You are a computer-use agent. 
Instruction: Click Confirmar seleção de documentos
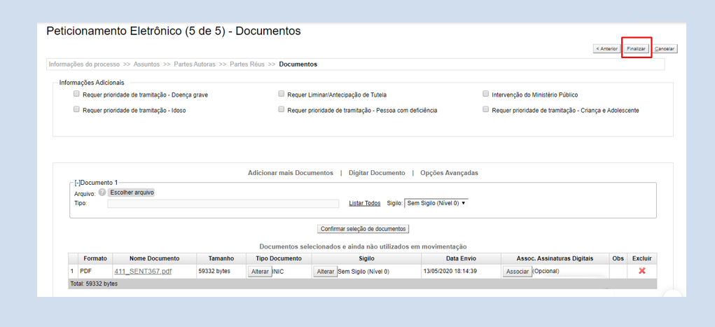click(x=363, y=229)
